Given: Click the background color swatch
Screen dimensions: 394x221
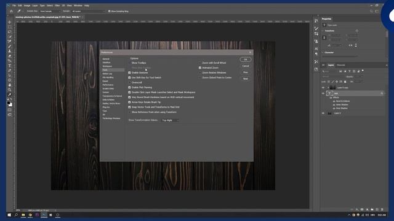Looking at the screenshot, I should pyautogui.click(x=10, y=105).
